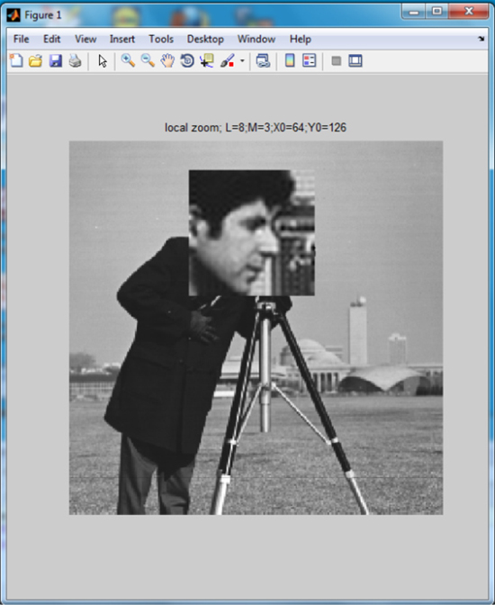
Task: Click the plot title 'local zoom; L=8;M=3;X0=64;Y0=126'
Action: pos(256,127)
